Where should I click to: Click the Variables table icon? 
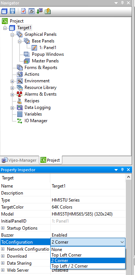(x=20, y=114)
